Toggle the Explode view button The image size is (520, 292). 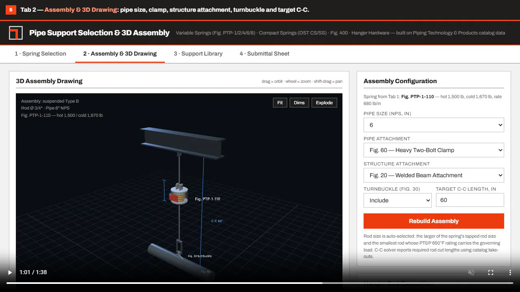click(x=324, y=103)
